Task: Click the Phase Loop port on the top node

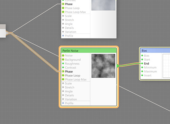Action: [x=63, y=8]
